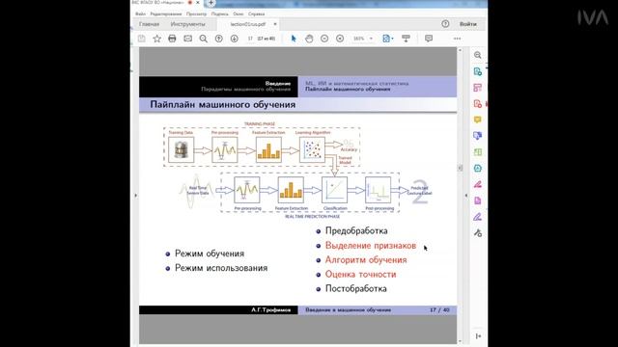The width and height of the screenshot is (618, 347).
Task: Go to the next page with the down arrow
Action: coord(234,39)
